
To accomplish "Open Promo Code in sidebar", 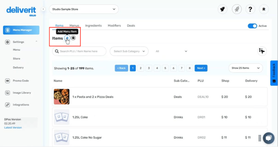I will pos(21,81).
